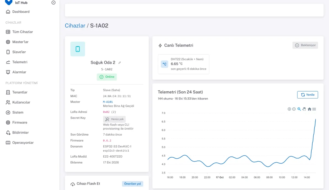This screenshot has width=329, height=190.
Task: Click the Telemetri (Son 24 Saat) heading
Action: (x=180, y=92)
